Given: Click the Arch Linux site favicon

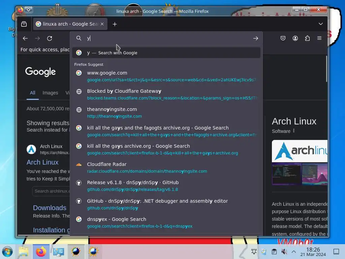Looking at the screenshot, I should point(31,149).
